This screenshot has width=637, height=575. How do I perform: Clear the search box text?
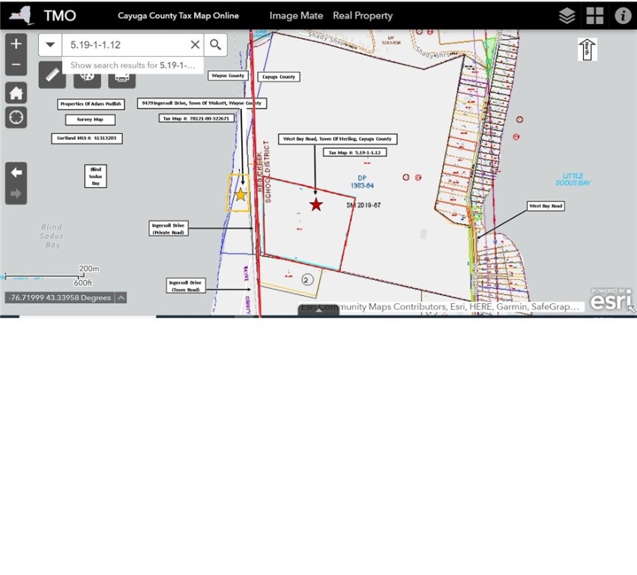[195, 45]
